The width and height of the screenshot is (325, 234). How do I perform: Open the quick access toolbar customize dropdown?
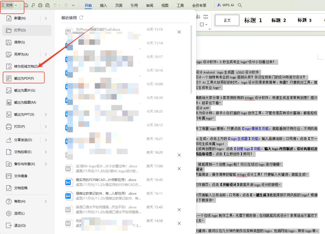[x=73, y=5]
